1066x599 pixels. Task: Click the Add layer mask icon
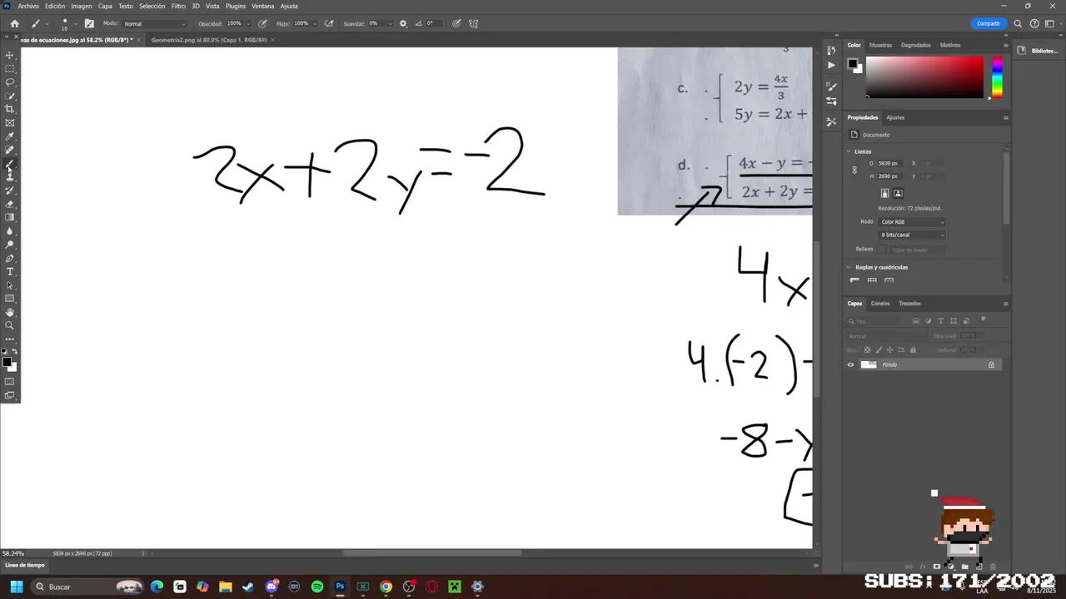pos(937,567)
